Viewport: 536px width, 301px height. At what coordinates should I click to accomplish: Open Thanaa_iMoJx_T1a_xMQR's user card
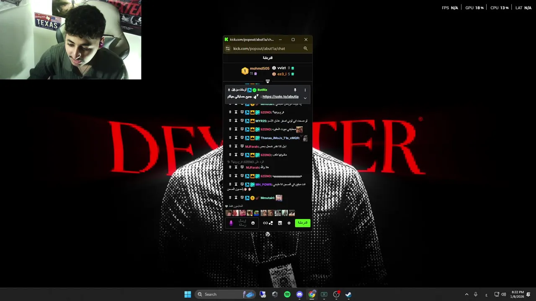point(280,138)
